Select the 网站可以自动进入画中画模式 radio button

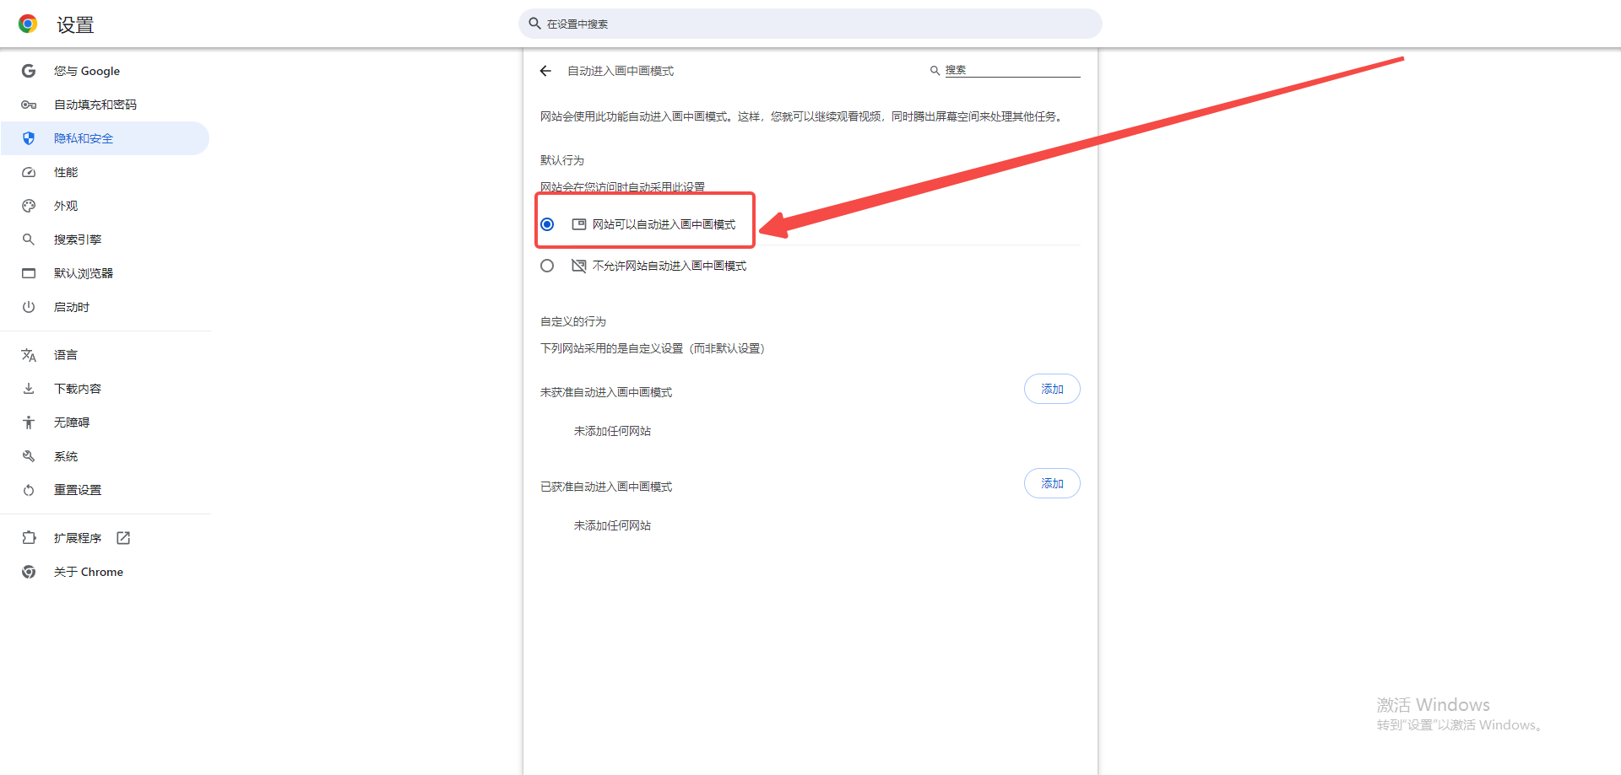(547, 224)
